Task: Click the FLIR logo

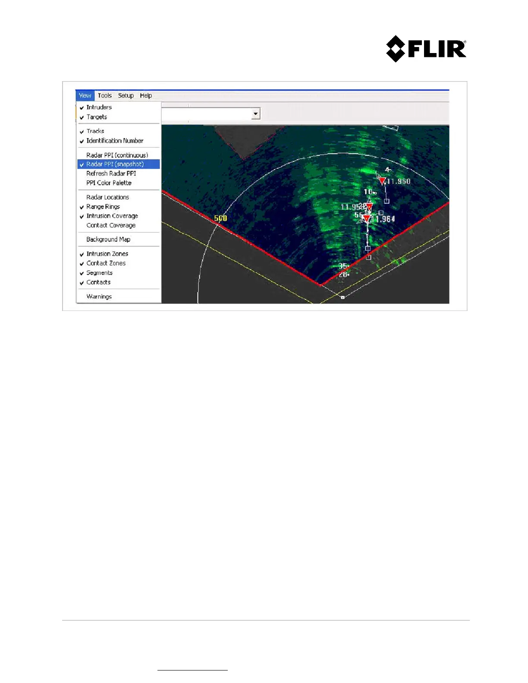Action: click(426, 49)
